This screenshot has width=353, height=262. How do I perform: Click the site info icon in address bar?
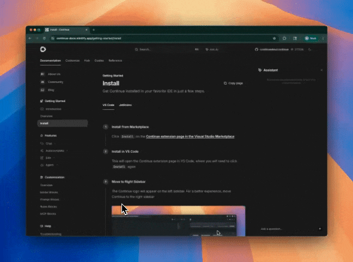[53, 38]
